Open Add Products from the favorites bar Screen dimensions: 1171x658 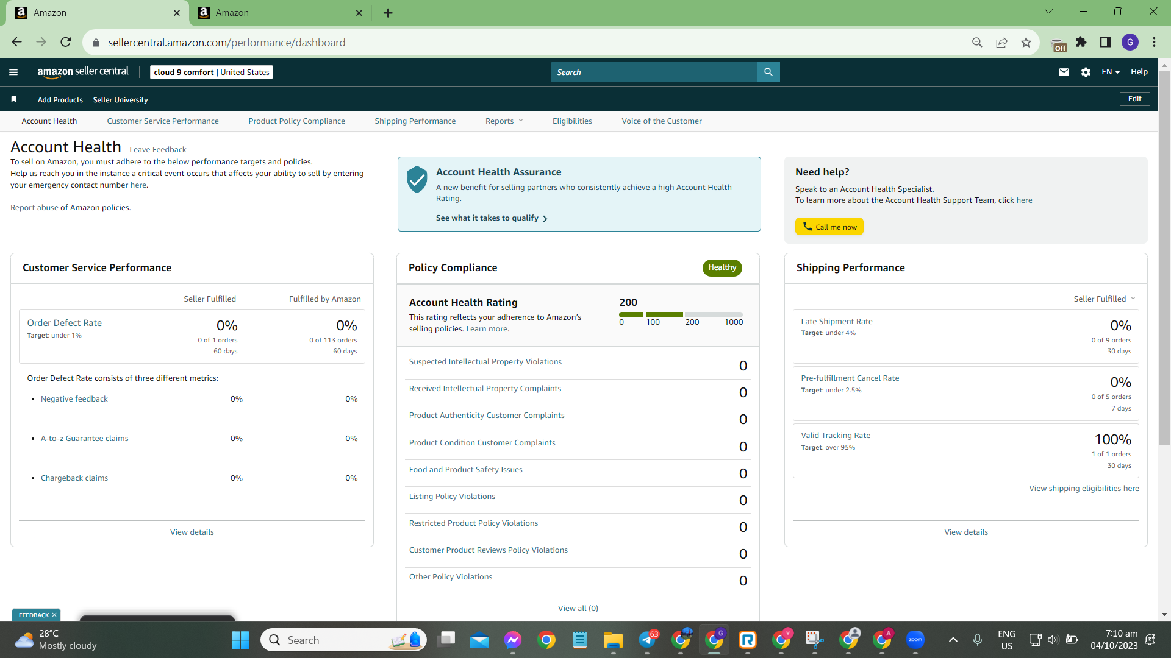click(60, 100)
